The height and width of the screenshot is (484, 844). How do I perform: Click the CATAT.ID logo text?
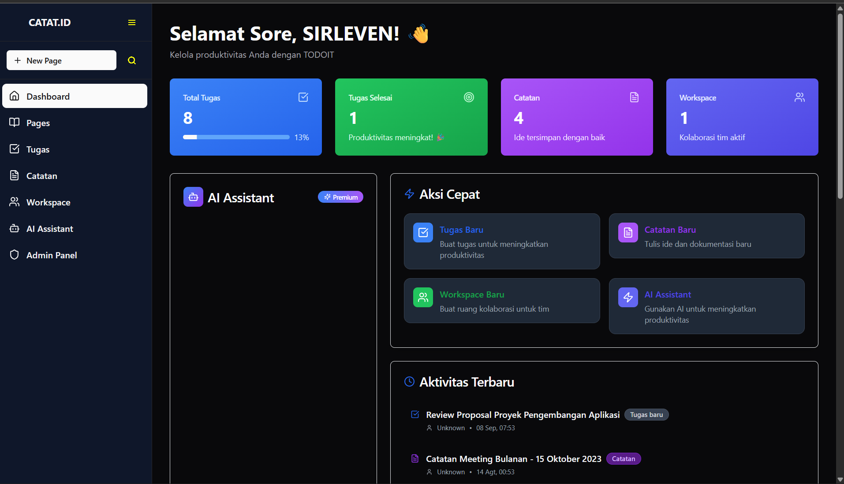[x=49, y=22]
